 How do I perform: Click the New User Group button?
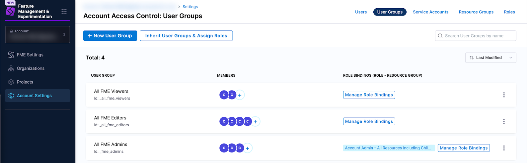tap(110, 36)
